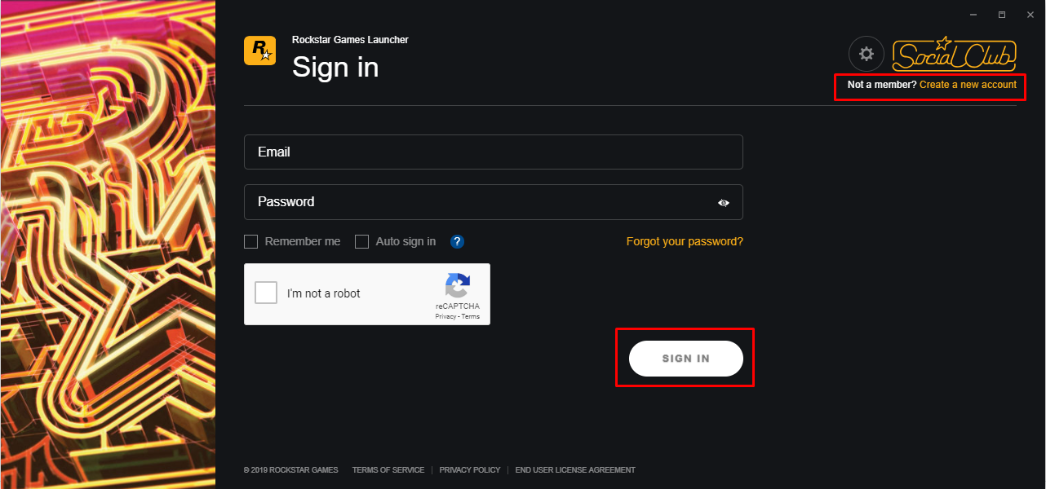Select the Password input field

pos(494,201)
